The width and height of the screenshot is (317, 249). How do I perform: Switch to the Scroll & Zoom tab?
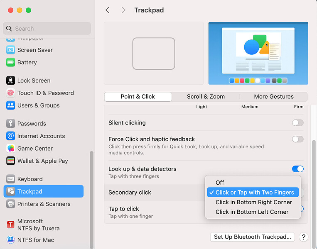[206, 97]
